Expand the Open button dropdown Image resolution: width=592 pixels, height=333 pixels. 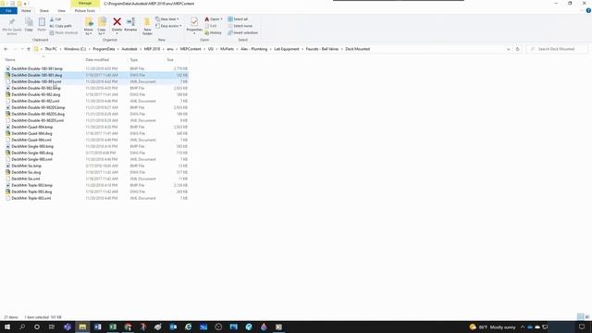(x=221, y=18)
